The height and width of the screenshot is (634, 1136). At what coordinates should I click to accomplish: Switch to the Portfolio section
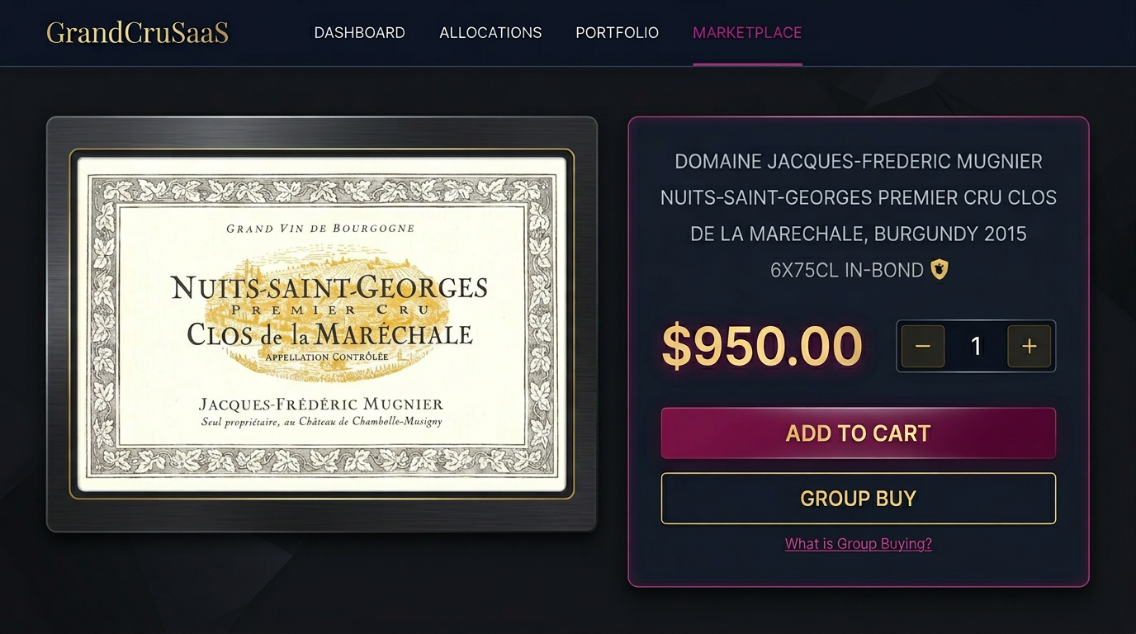pos(617,33)
